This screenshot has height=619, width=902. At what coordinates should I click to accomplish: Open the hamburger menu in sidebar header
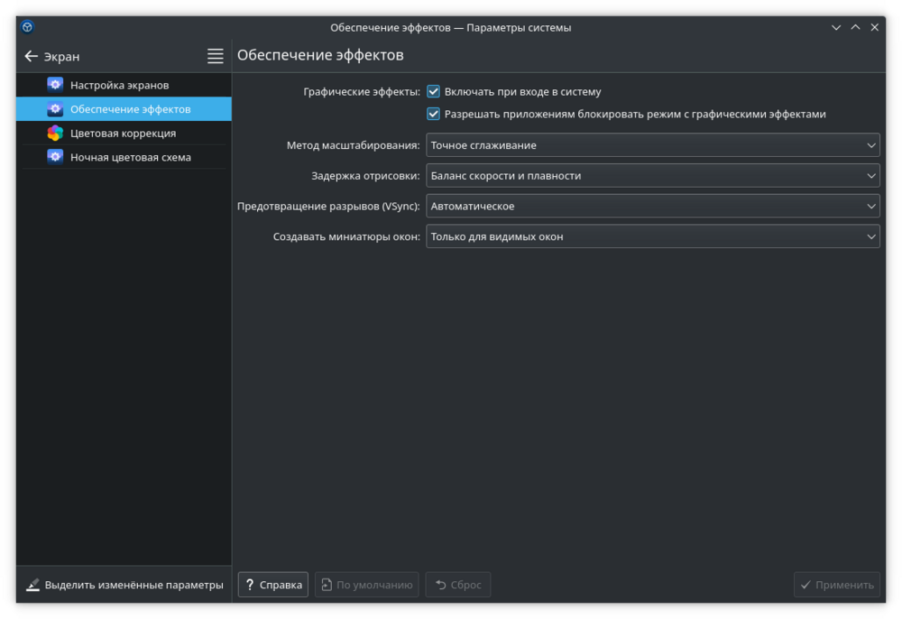pyautogui.click(x=216, y=56)
